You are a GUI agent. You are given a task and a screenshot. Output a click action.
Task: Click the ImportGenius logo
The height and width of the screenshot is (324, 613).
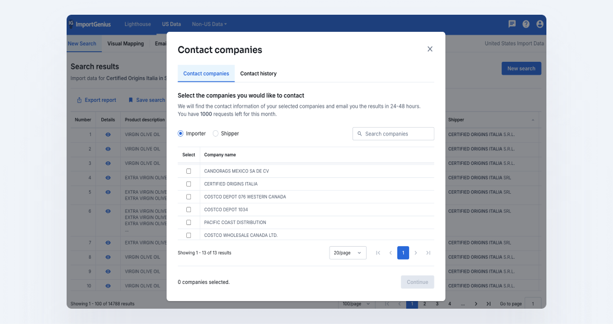[x=90, y=24]
